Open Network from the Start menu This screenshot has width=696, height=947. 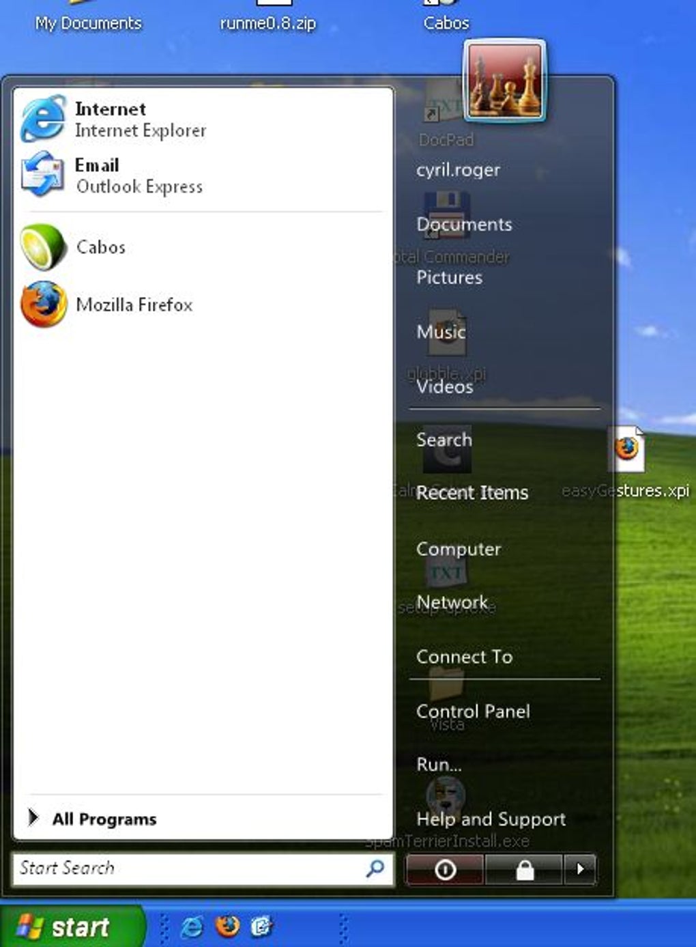(x=452, y=602)
